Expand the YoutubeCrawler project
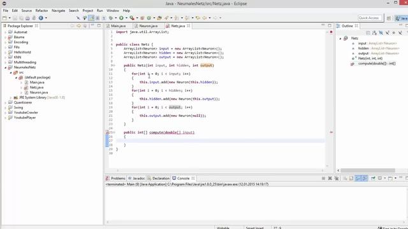 click(6, 113)
